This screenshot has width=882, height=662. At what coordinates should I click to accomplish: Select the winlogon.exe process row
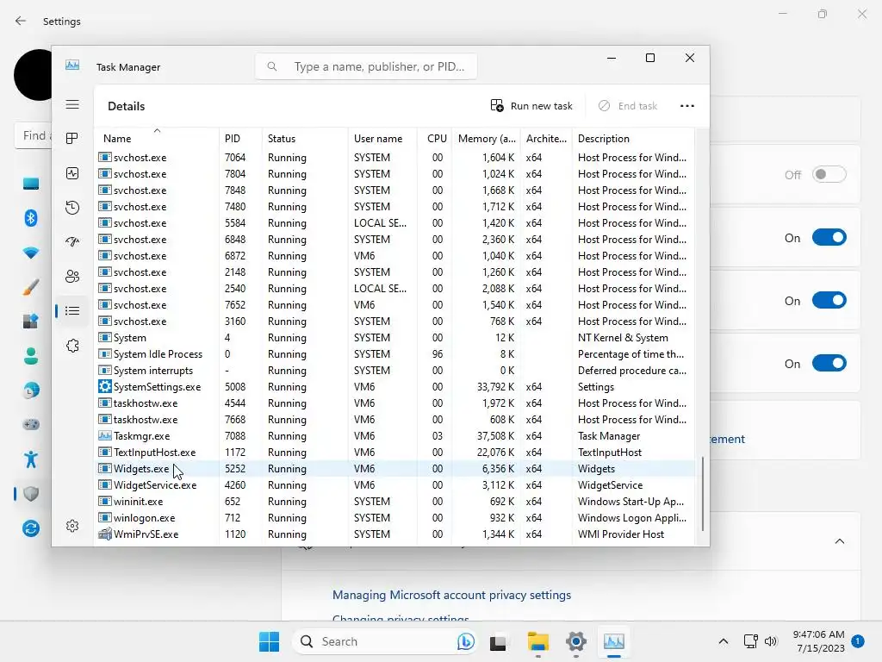coord(395,518)
